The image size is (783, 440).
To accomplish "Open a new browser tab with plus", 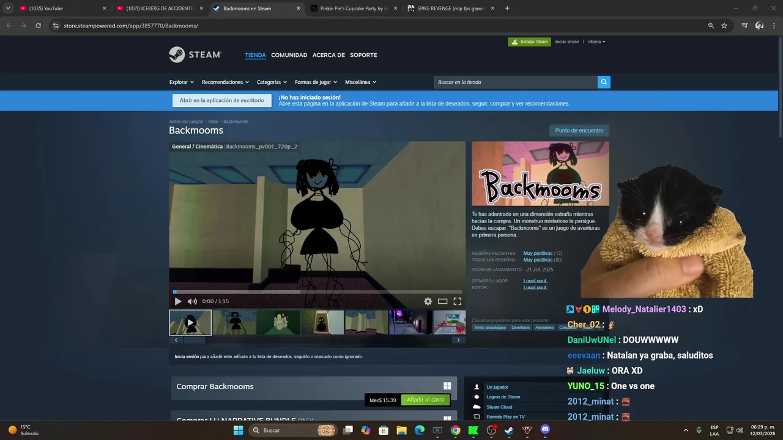I will (507, 9).
